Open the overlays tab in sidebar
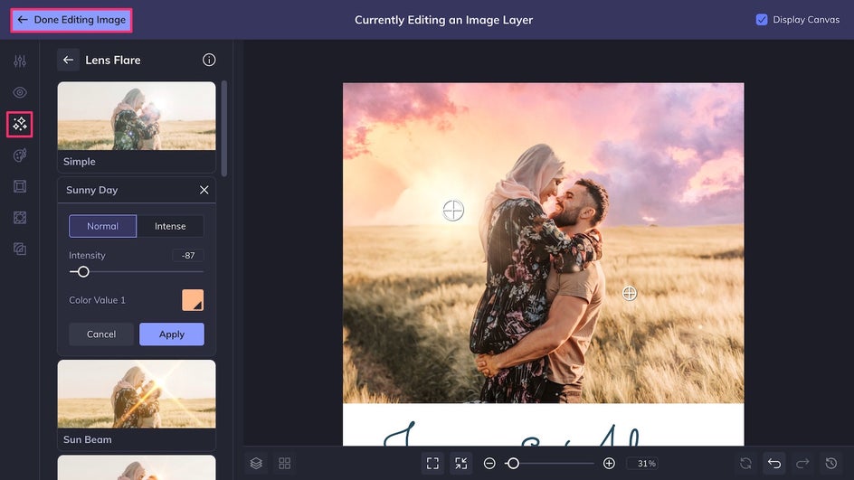854x480 pixels. point(20,249)
